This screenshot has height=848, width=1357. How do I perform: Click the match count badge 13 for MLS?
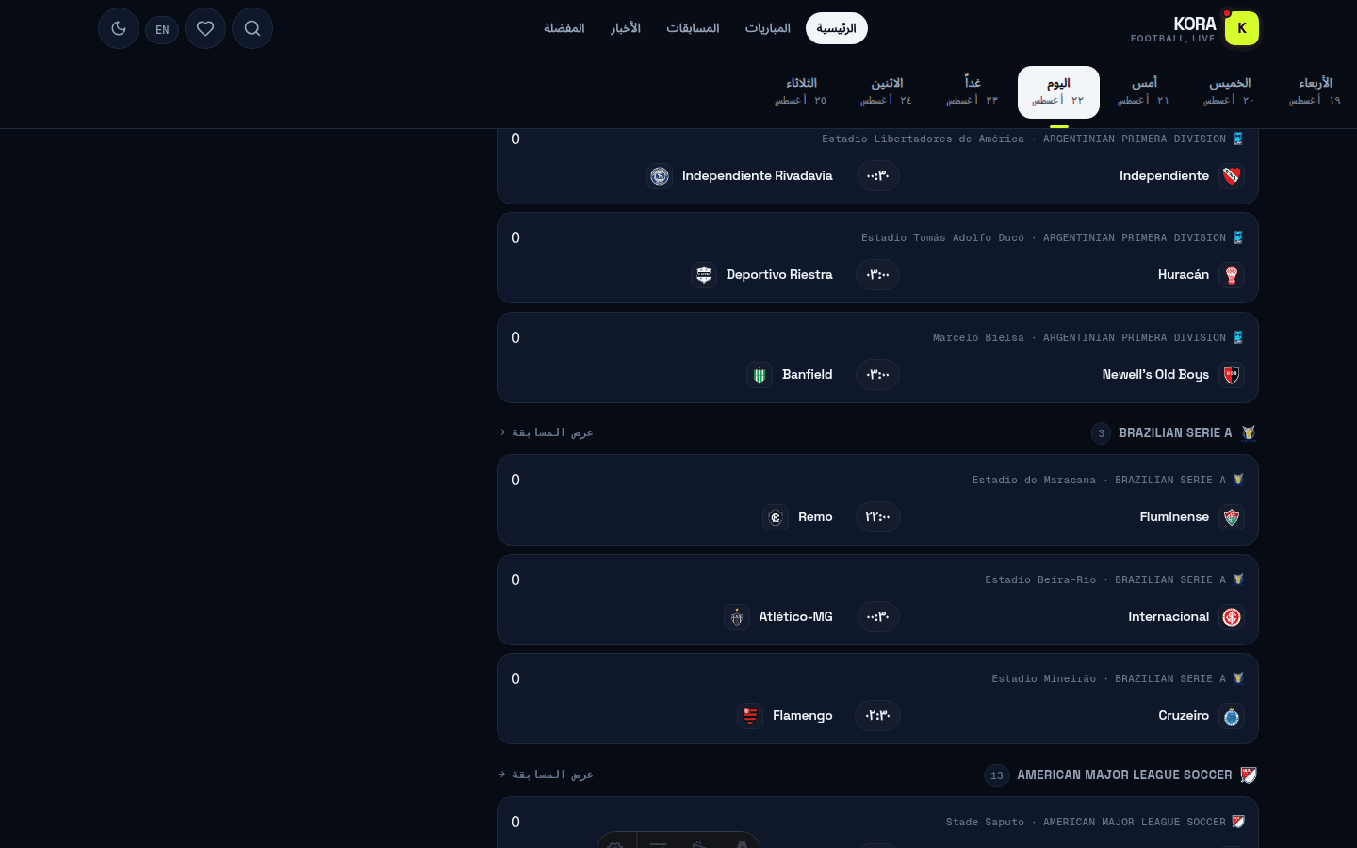coord(997,775)
